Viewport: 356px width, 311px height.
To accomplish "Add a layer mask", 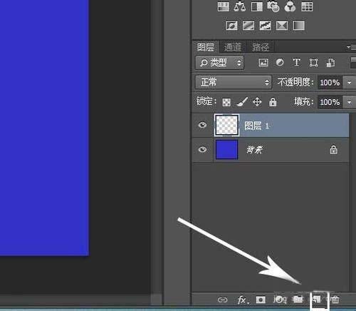I will (x=261, y=300).
